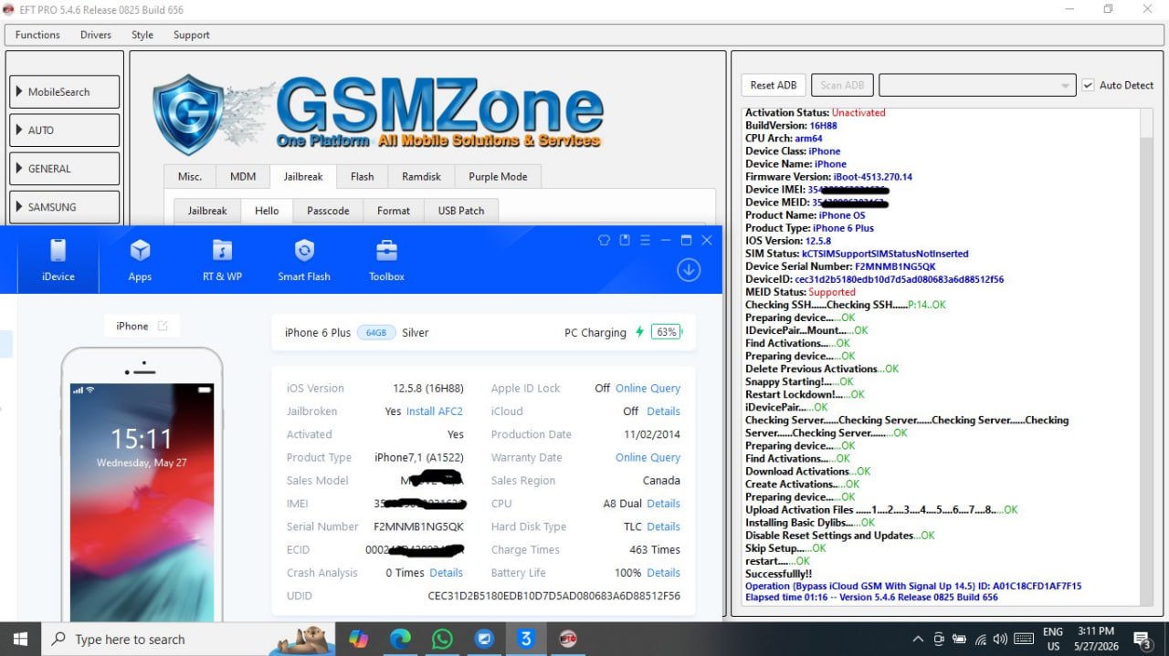Expand the SAMSUNG sidebar group
Viewport: 1169px width, 656px height.
point(65,207)
